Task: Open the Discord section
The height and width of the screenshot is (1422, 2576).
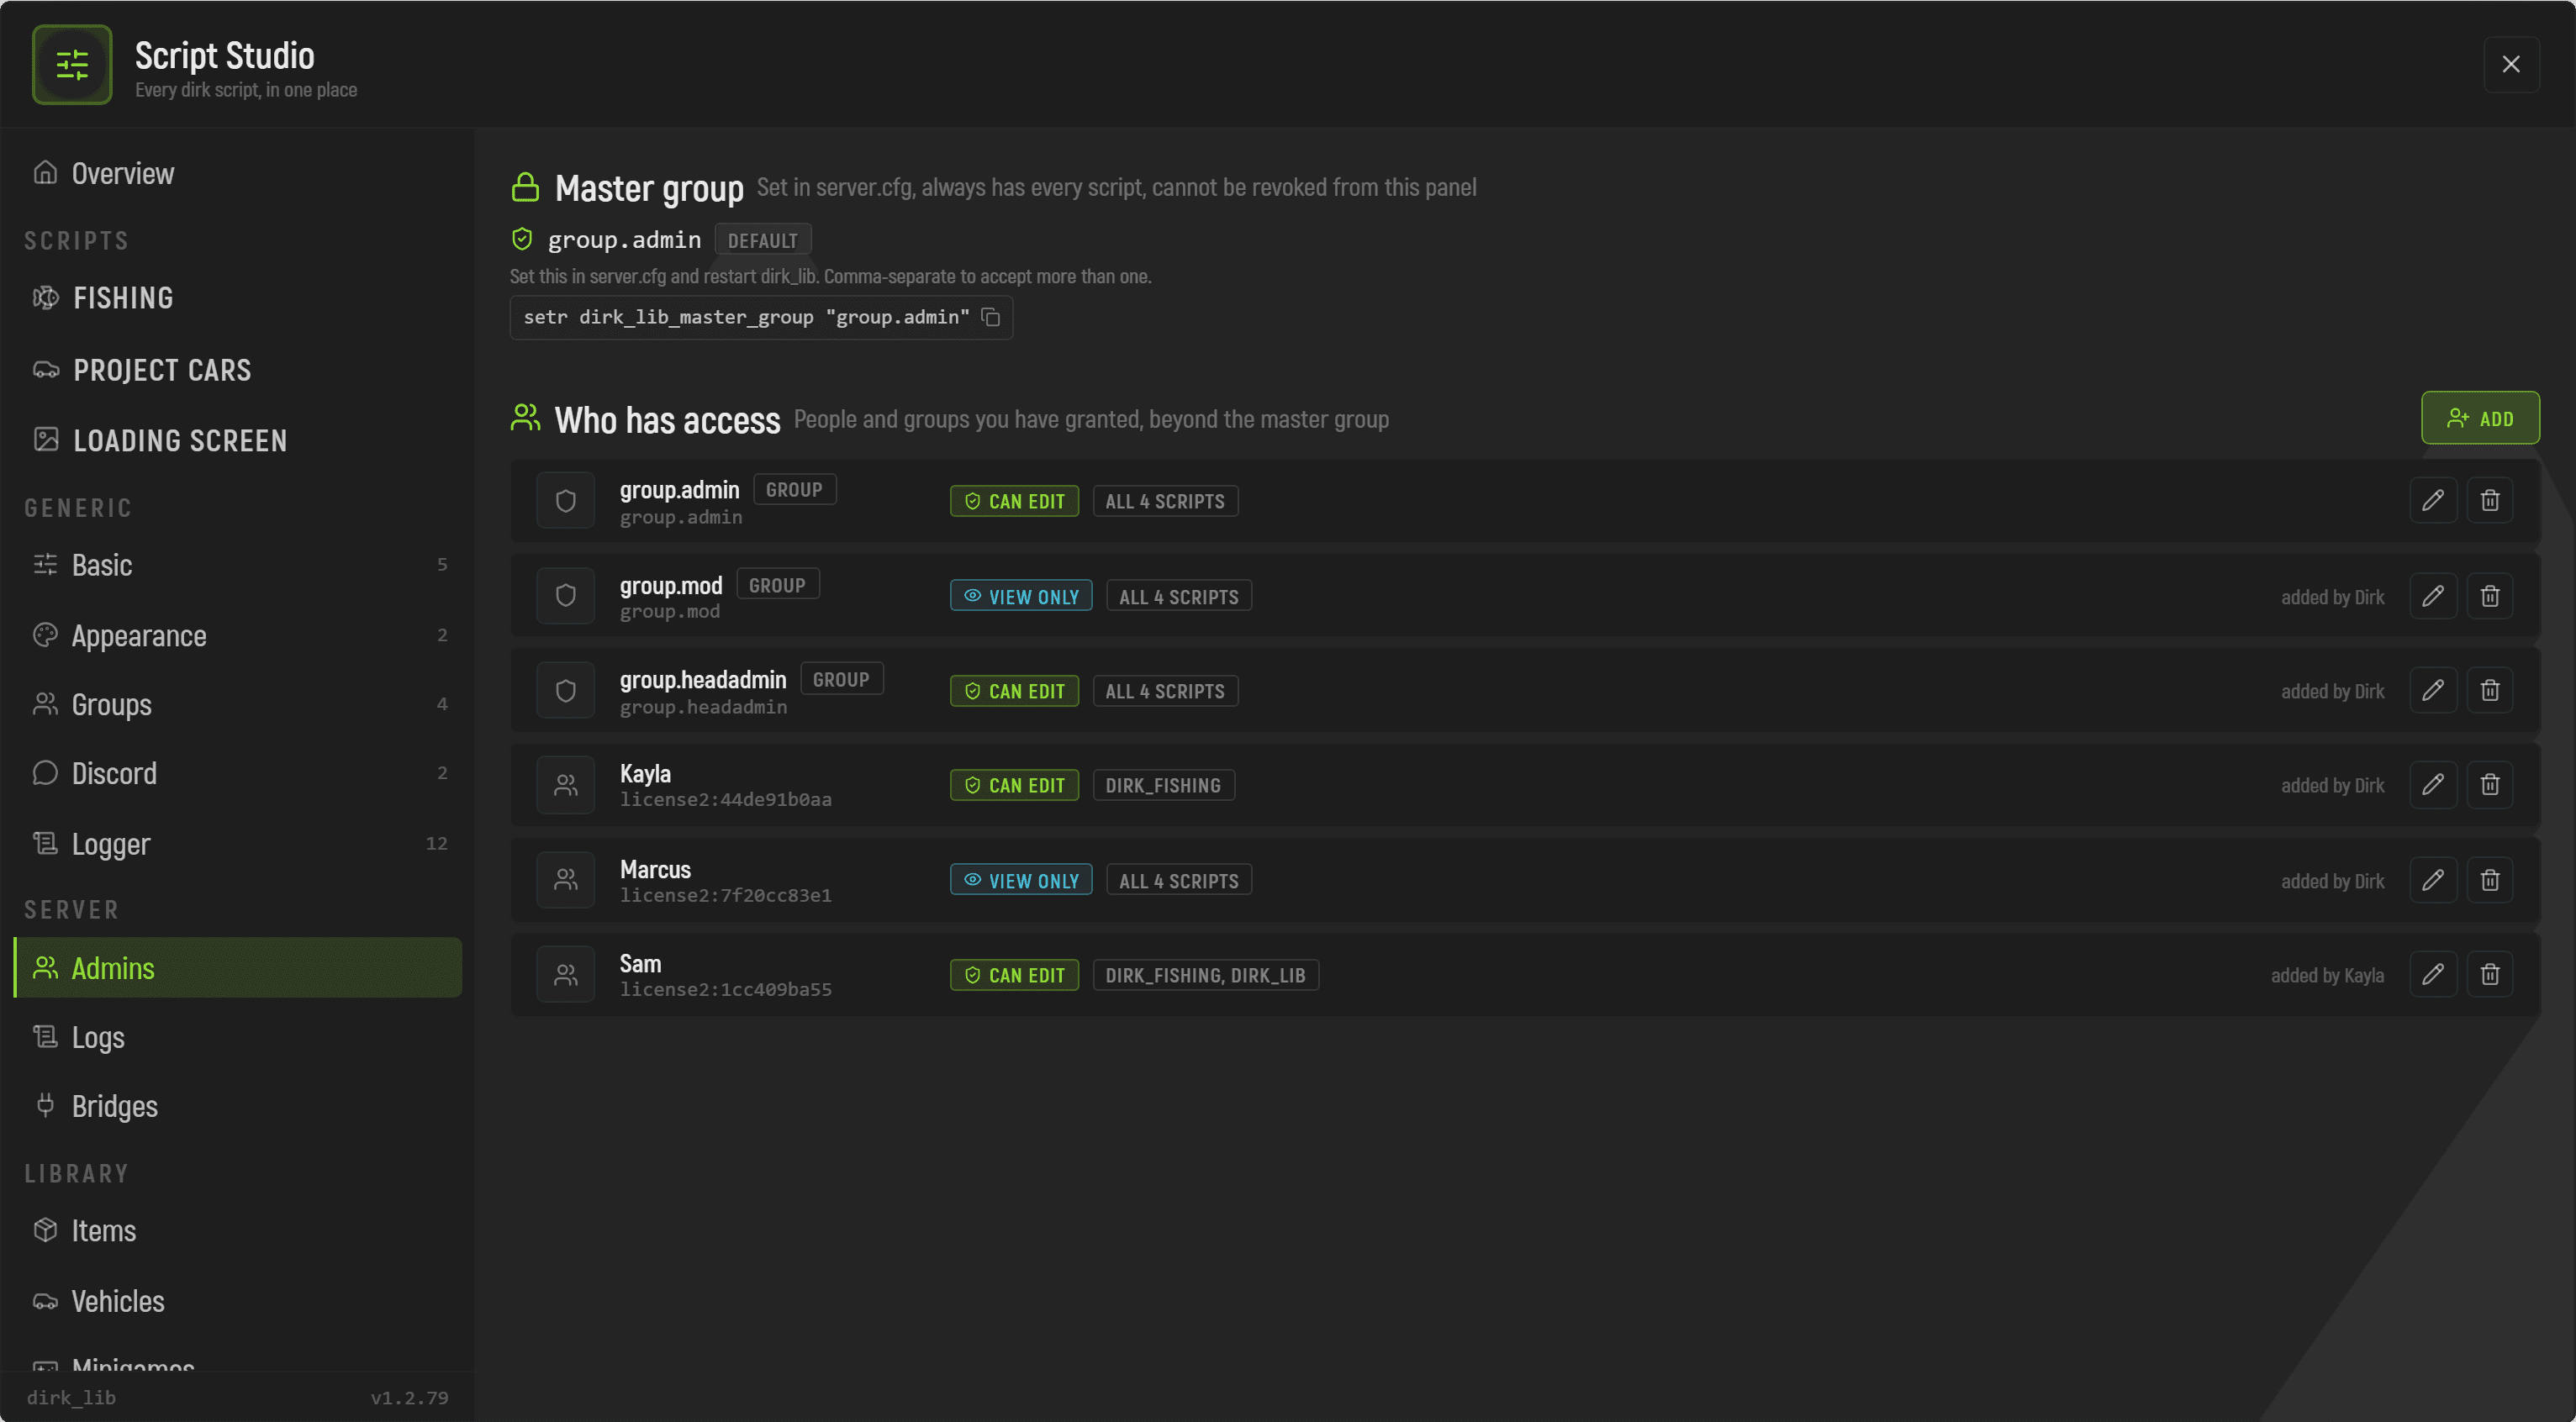Action: click(237, 773)
